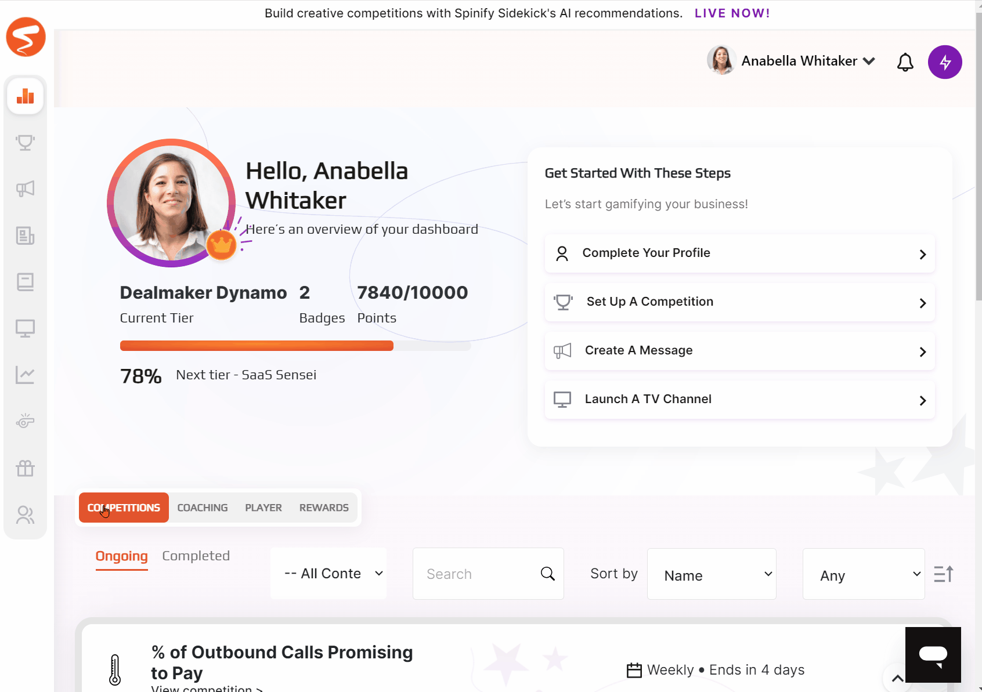Click the notification bell icon

tap(905, 62)
